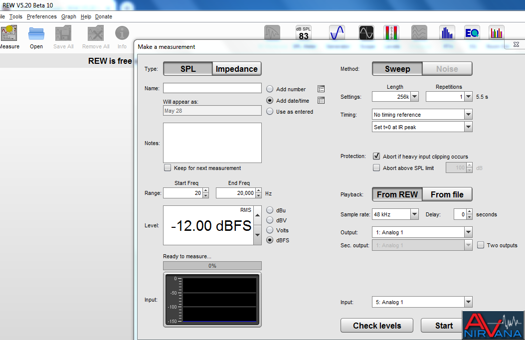
Task: Open the IR Windows toolbar icon
Action: (x=272, y=33)
